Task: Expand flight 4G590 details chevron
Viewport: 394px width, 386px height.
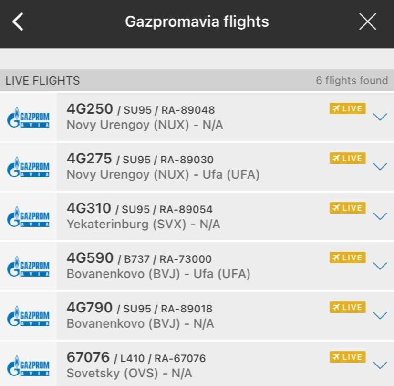Action: [x=380, y=266]
